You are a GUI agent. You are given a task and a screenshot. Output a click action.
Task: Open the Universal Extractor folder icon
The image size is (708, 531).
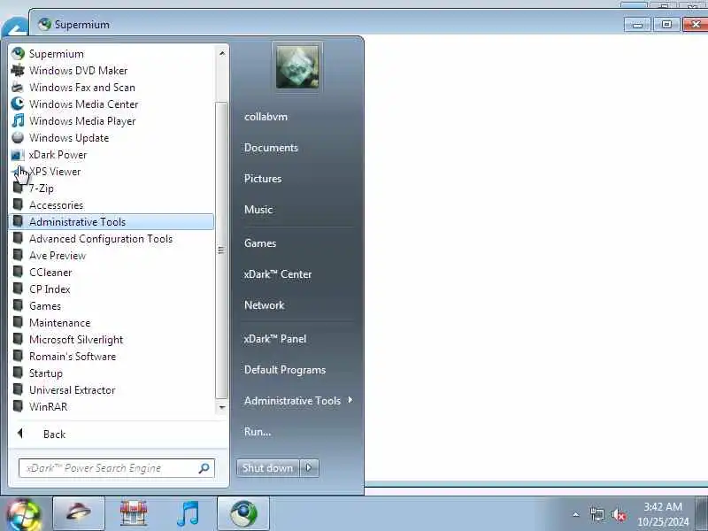pyautogui.click(x=18, y=389)
